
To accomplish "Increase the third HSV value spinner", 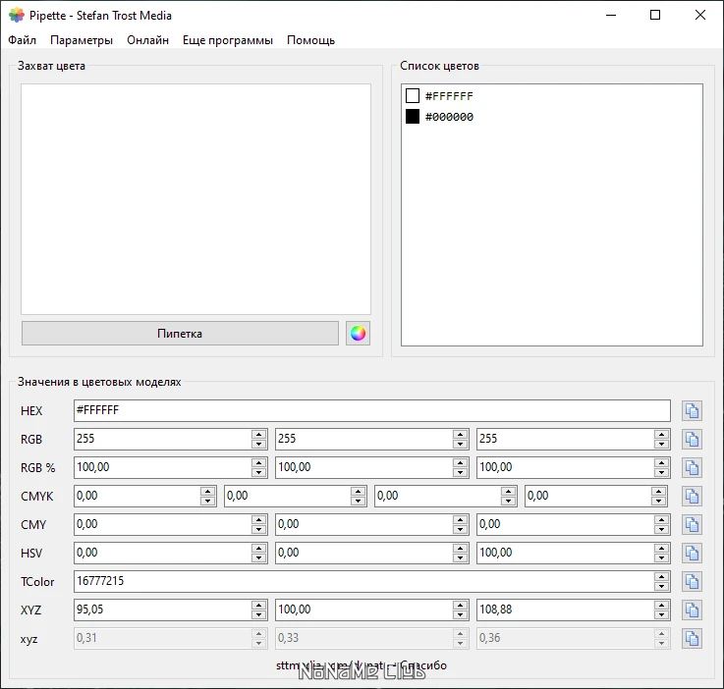I will point(663,548).
